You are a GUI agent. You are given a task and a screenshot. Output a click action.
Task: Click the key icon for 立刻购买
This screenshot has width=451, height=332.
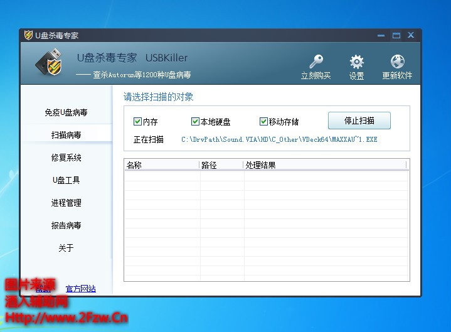coord(316,62)
